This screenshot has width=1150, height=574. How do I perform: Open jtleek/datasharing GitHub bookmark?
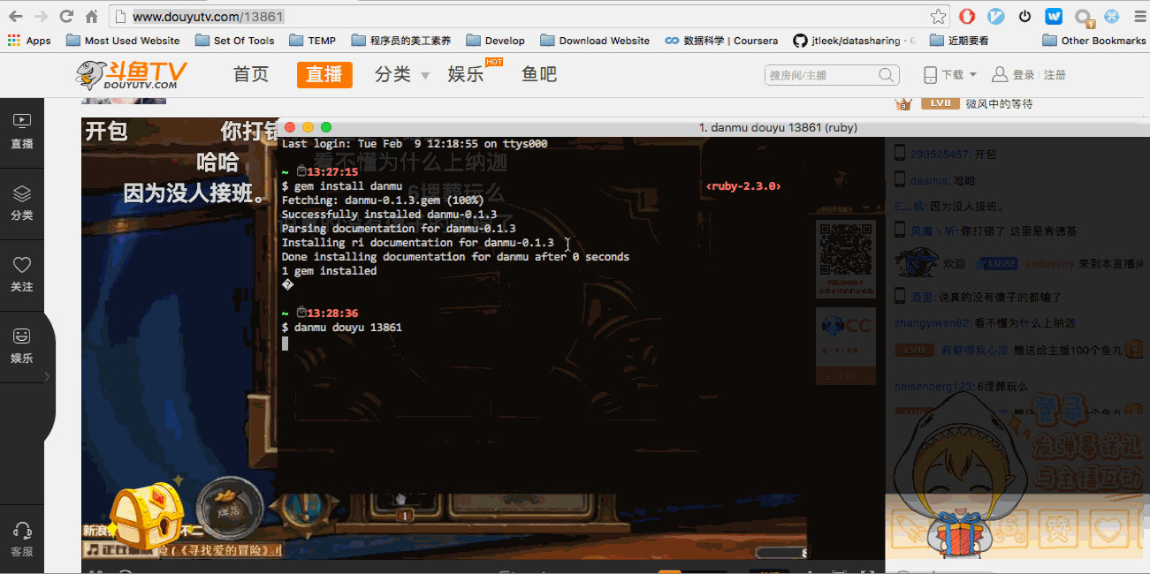tap(855, 41)
